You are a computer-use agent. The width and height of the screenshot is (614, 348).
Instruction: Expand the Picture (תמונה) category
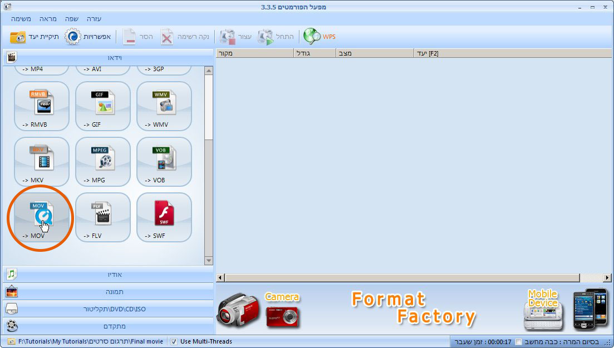[x=108, y=291]
